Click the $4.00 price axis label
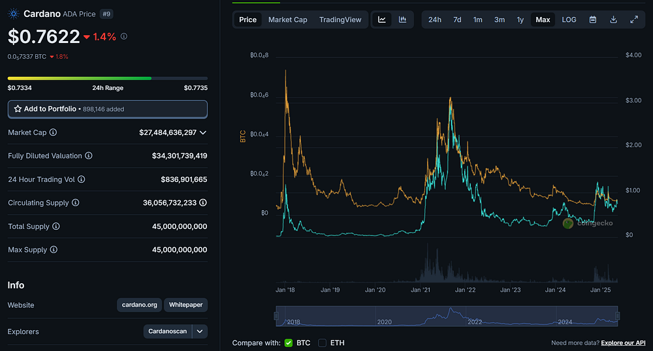The image size is (653, 351). pyautogui.click(x=633, y=55)
